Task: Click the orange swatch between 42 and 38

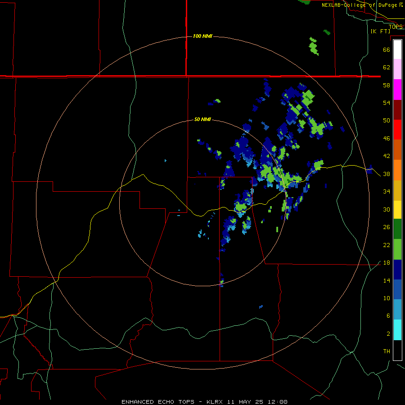Action: pyautogui.click(x=397, y=170)
